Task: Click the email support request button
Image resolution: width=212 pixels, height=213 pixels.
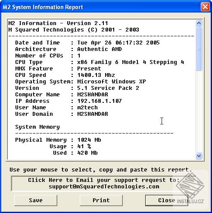Action: tap(104, 183)
